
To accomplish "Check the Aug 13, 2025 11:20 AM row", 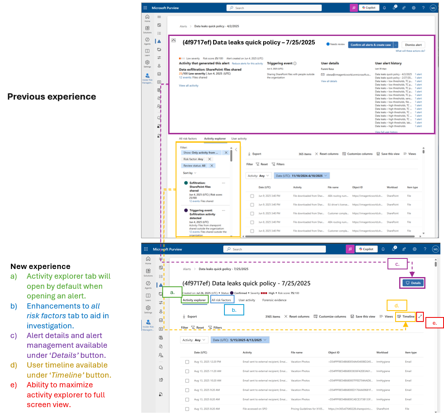I will coord(187,371).
